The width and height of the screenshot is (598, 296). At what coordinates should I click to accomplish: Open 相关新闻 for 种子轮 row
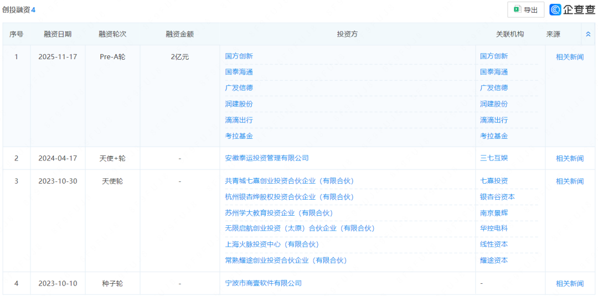click(570, 283)
